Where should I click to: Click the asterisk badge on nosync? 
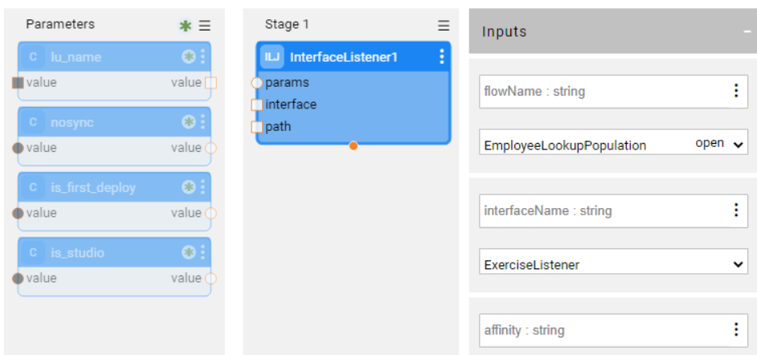click(x=188, y=122)
